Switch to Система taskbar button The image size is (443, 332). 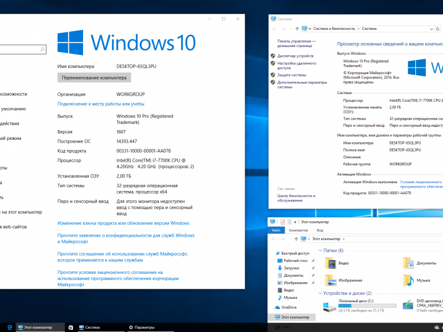[101, 328]
